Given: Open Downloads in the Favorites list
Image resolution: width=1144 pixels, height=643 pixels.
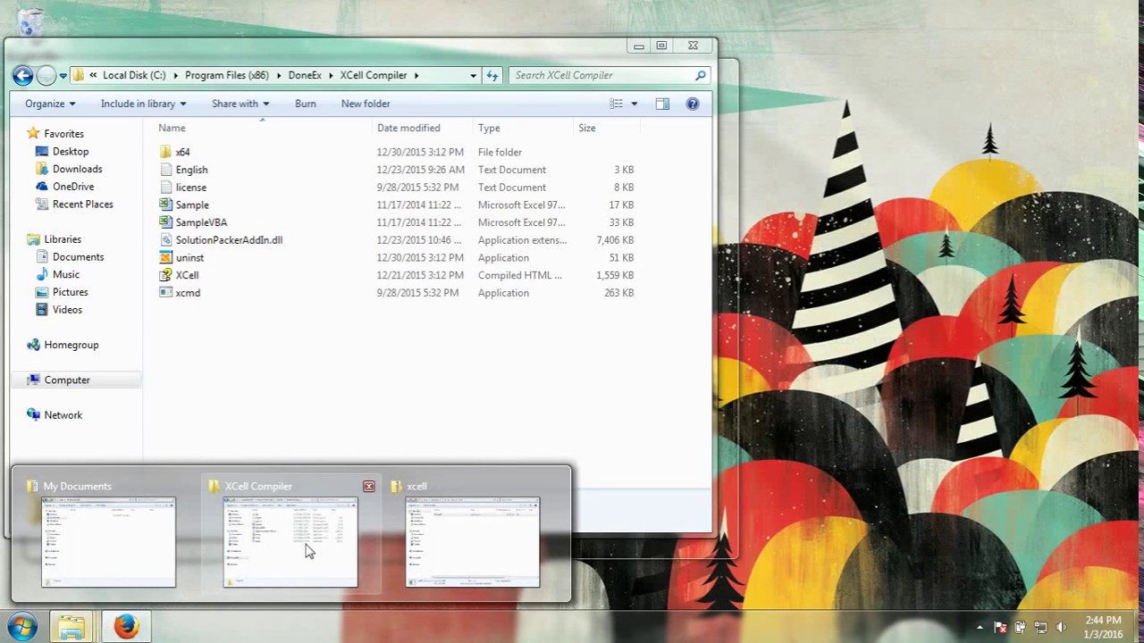Looking at the screenshot, I should coord(77,169).
